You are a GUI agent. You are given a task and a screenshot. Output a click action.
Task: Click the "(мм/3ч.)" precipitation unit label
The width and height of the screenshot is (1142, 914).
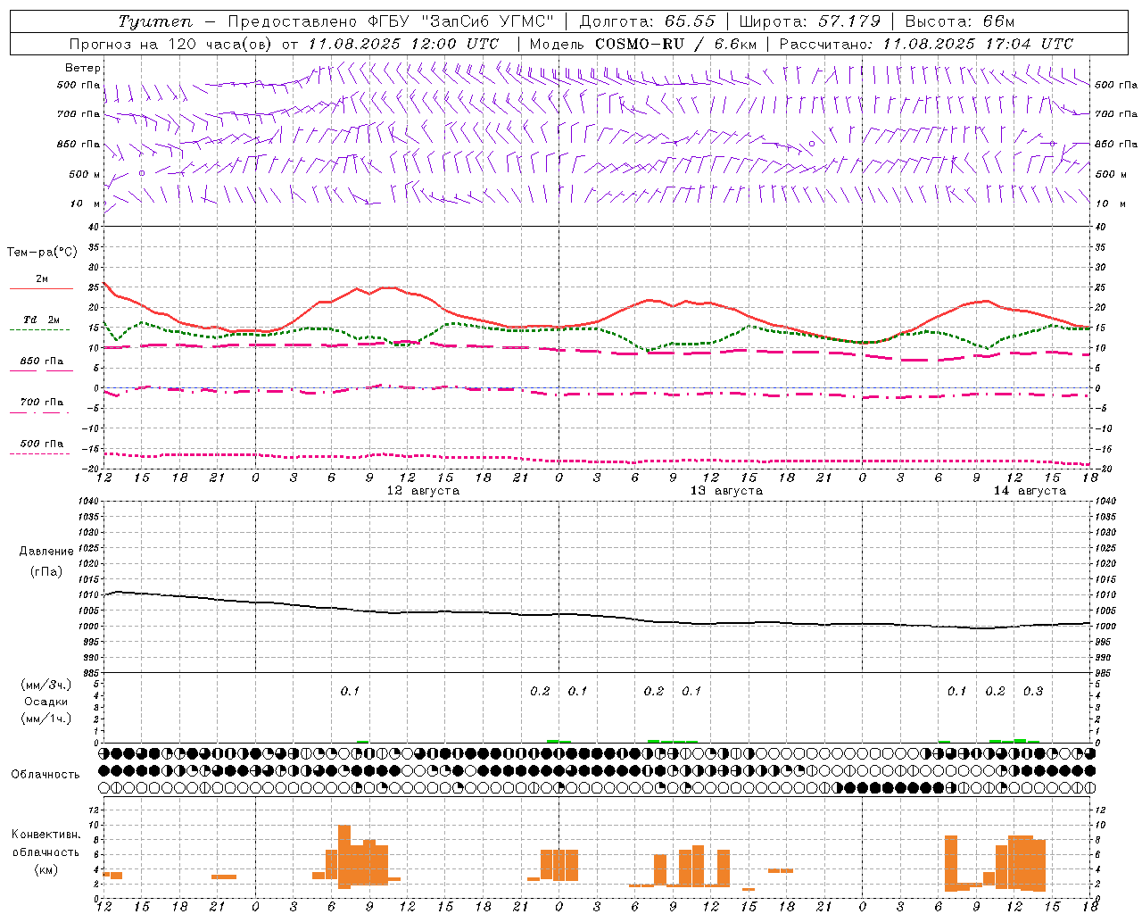46,685
